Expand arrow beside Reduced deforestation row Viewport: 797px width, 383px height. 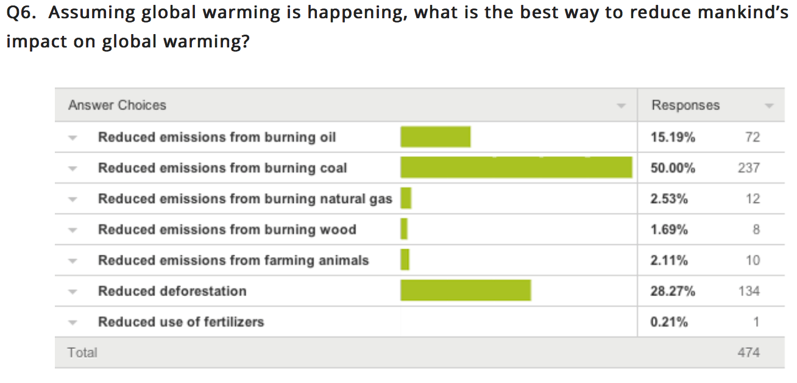click(73, 291)
